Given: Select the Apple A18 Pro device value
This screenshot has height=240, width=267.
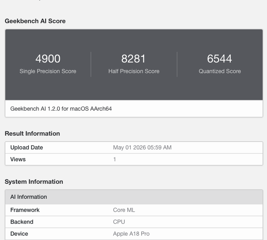Looking at the screenshot, I should (131, 234).
